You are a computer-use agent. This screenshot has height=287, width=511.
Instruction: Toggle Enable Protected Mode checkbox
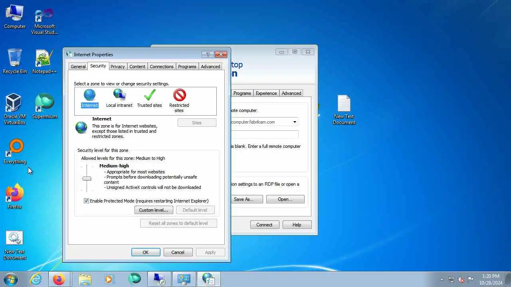pyautogui.click(x=86, y=201)
